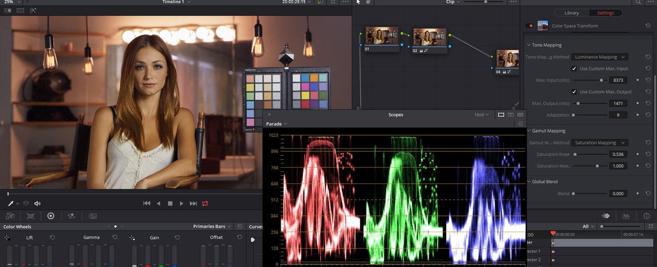Image resolution: width=657 pixels, height=267 pixels.
Task: Open the RGB Mixer palette icon
Action: point(71,216)
